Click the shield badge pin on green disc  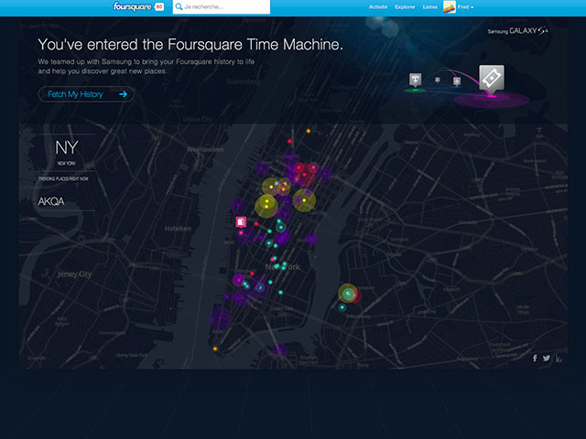tap(415, 80)
